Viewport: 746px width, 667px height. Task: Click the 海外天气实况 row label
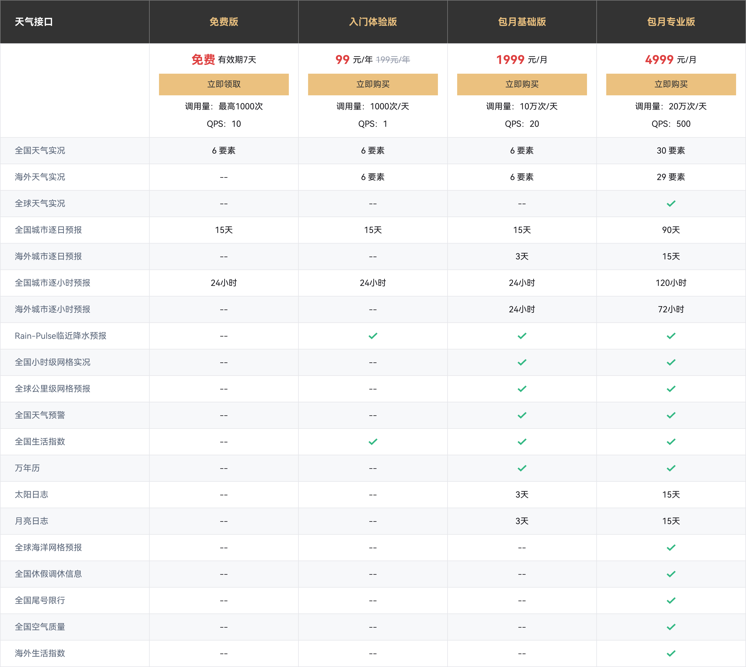coord(40,177)
